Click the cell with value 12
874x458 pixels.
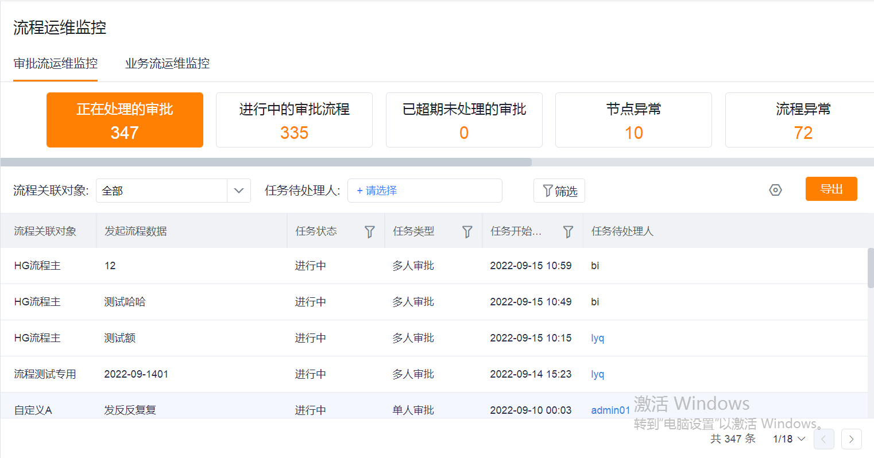point(110,266)
